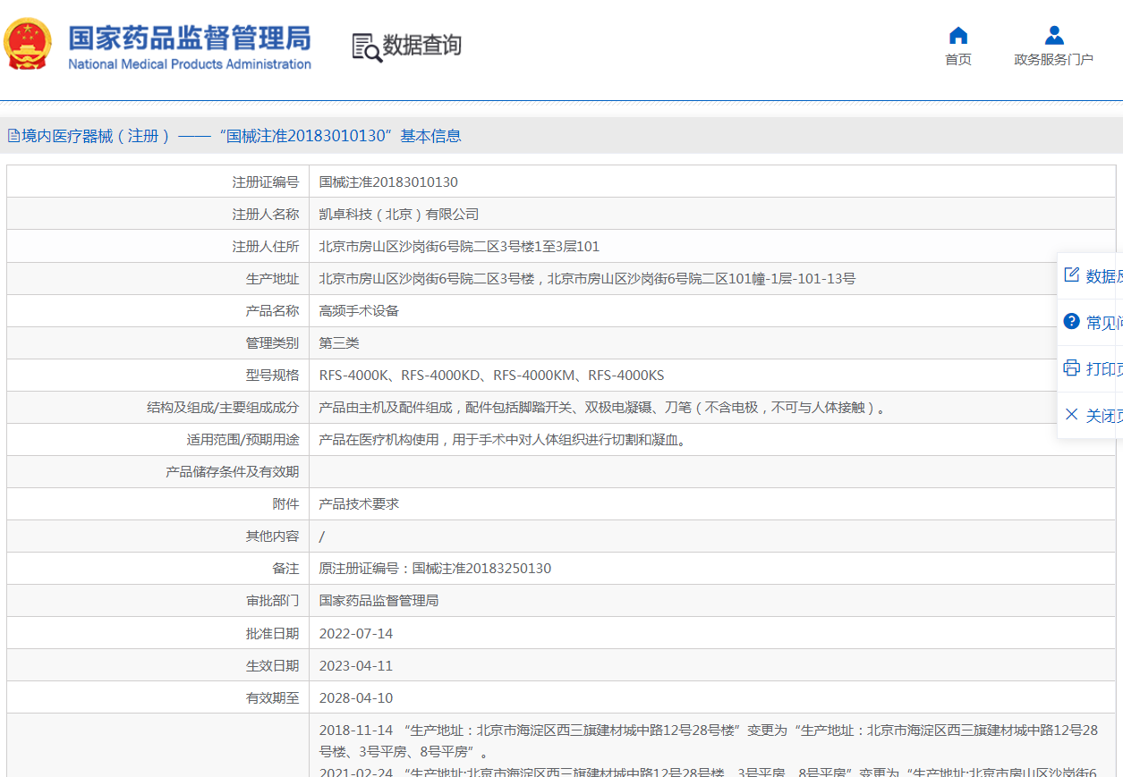
Task: Click the breadcrumb title 境内医疗器械(注册)
Action: click(97, 136)
